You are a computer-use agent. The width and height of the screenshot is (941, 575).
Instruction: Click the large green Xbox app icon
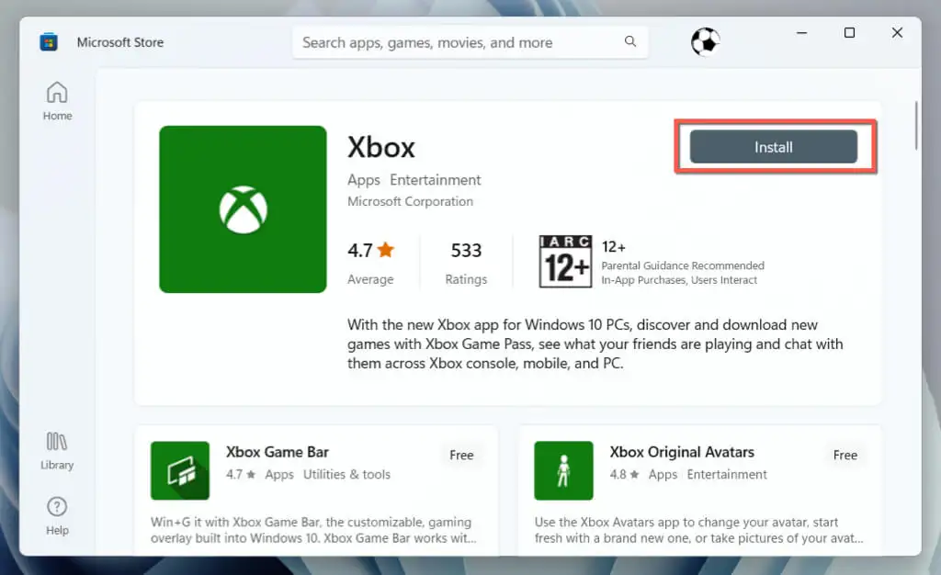pyautogui.click(x=243, y=209)
